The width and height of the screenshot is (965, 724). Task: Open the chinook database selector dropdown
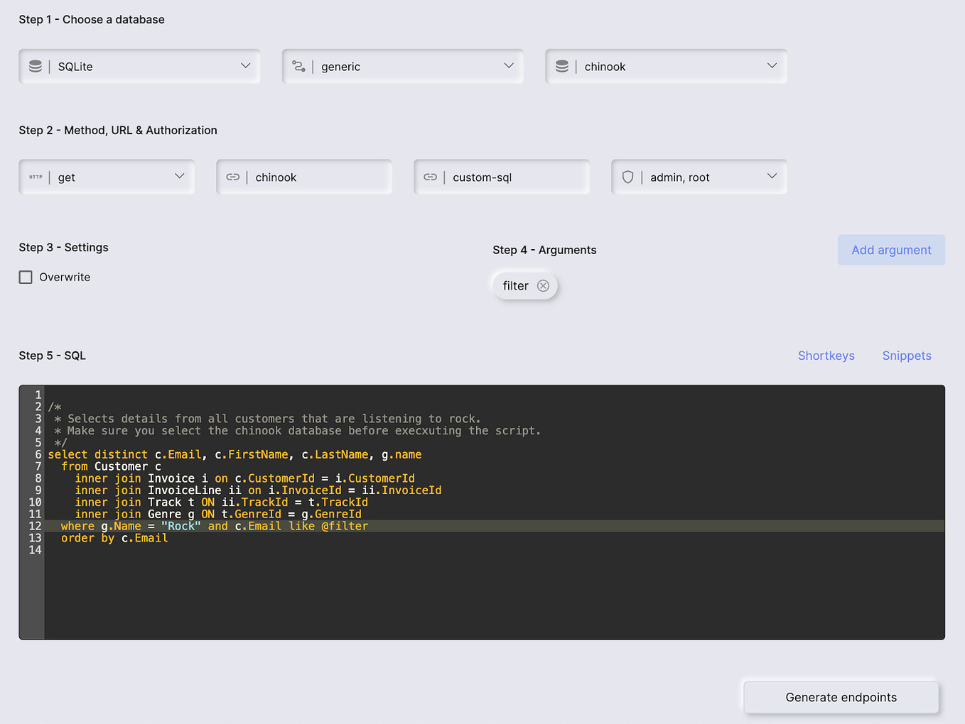coord(772,66)
